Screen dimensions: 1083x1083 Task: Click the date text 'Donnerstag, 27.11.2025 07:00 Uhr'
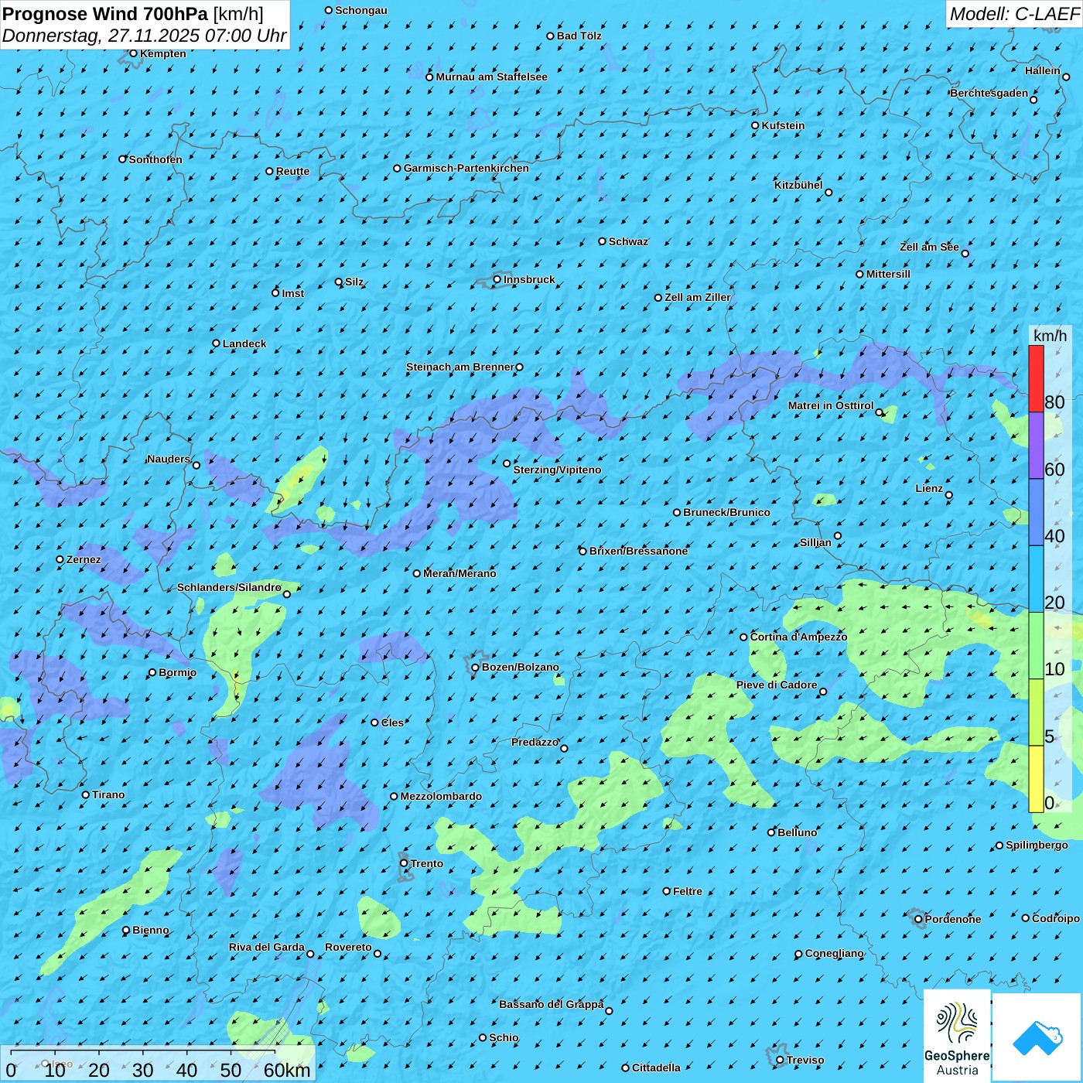(x=145, y=36)
